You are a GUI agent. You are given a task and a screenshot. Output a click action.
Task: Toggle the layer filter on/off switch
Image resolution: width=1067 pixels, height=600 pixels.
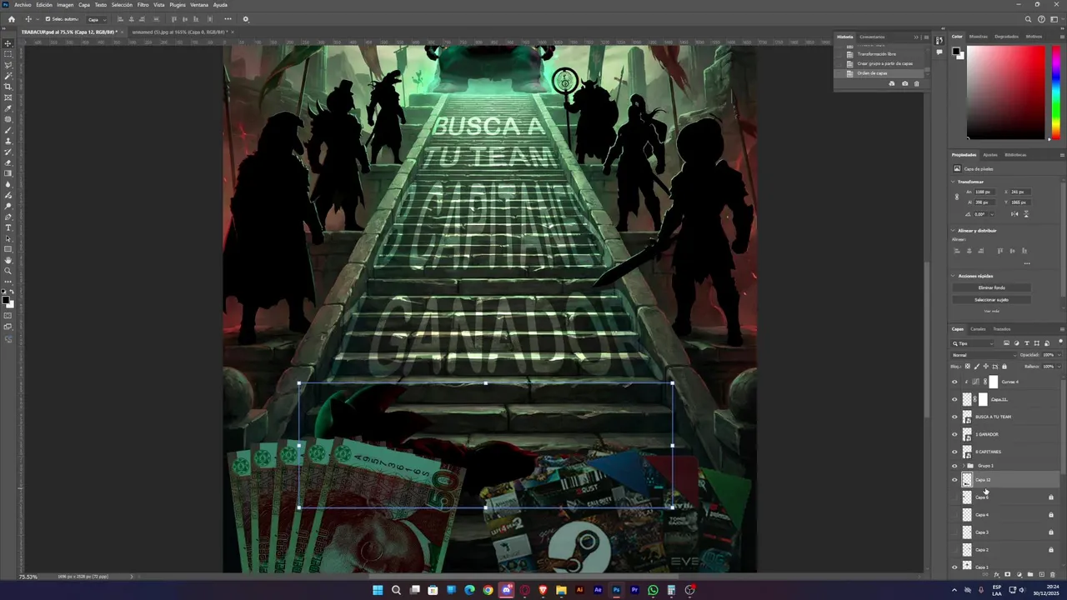click(1059, 343)
